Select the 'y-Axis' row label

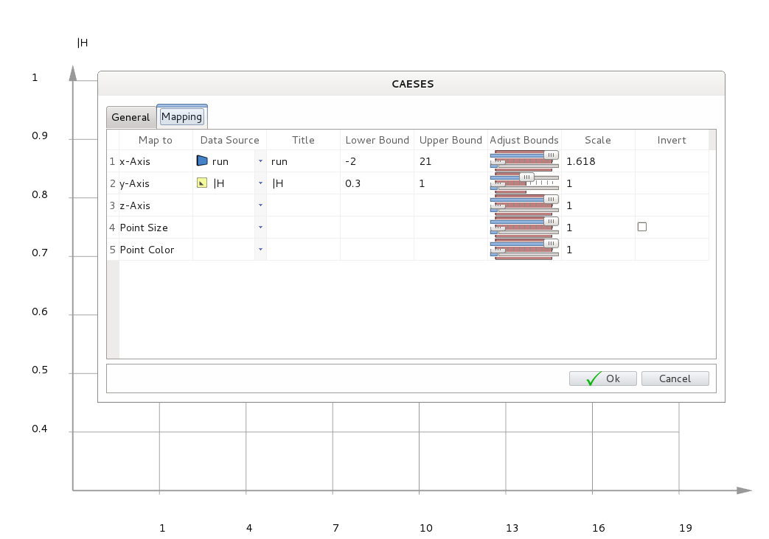pos(134,184)
